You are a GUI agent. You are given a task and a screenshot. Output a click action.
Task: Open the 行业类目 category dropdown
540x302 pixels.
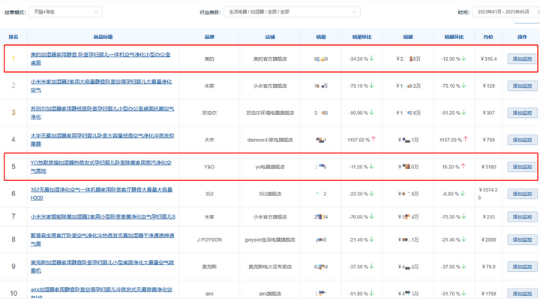292,12
